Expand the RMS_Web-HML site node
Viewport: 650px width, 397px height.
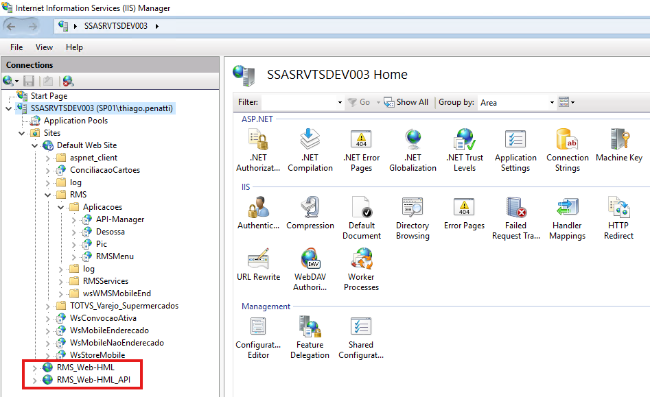[35, 368]
